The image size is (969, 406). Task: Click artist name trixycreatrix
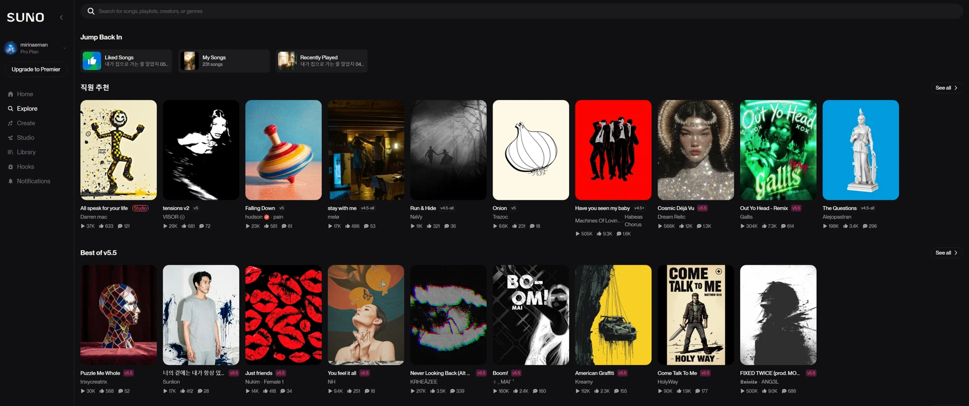tap(94, 382)
